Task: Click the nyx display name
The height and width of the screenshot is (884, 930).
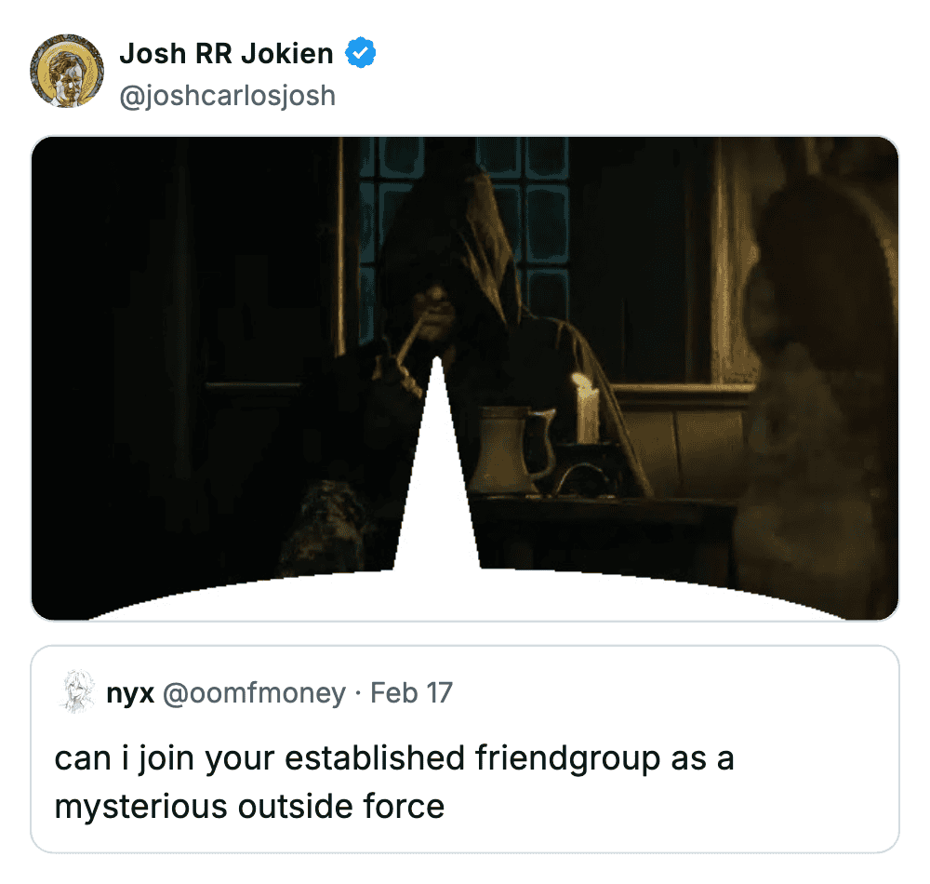Action: (130, 693)
